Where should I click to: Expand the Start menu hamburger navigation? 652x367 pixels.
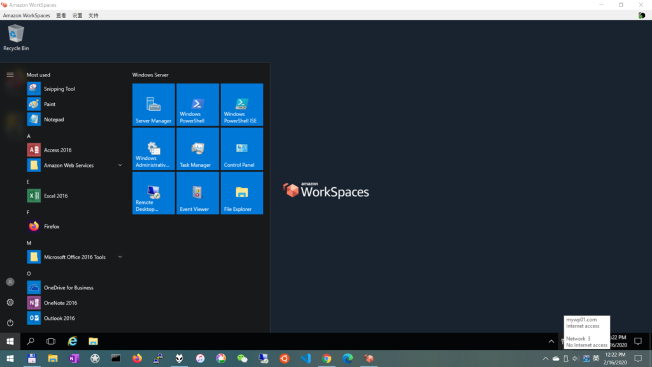10,75
